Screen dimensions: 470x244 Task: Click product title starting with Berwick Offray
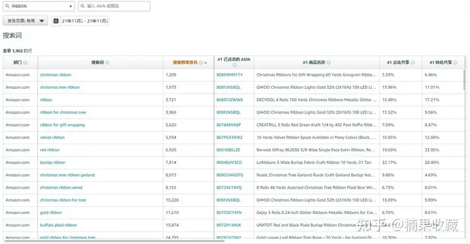(x=316, y=150)
